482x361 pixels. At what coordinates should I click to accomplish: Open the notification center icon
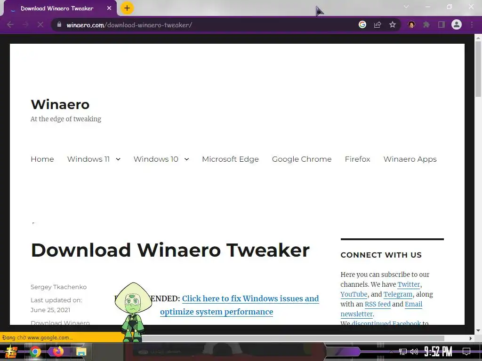466,352
